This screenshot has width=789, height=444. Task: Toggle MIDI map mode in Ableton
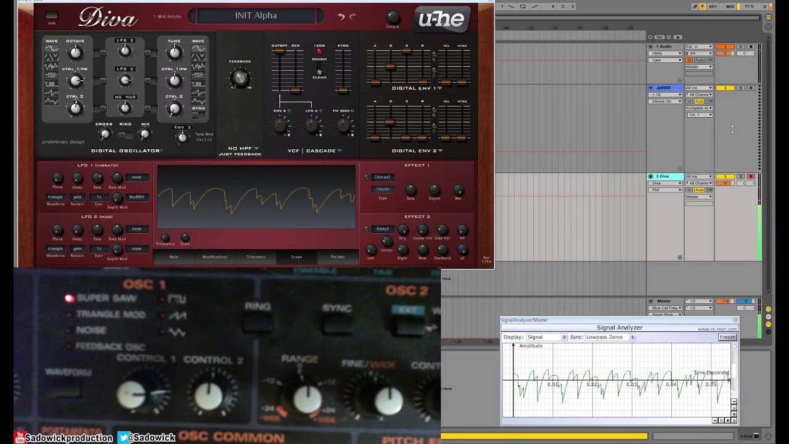click(x=730, y=6)
